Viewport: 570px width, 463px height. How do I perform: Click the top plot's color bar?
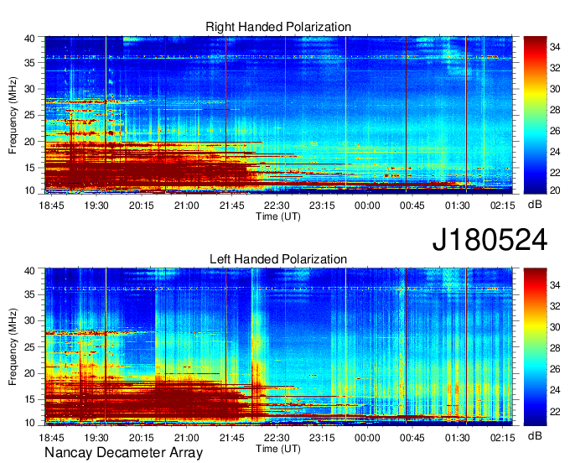(x=535, y=115)
